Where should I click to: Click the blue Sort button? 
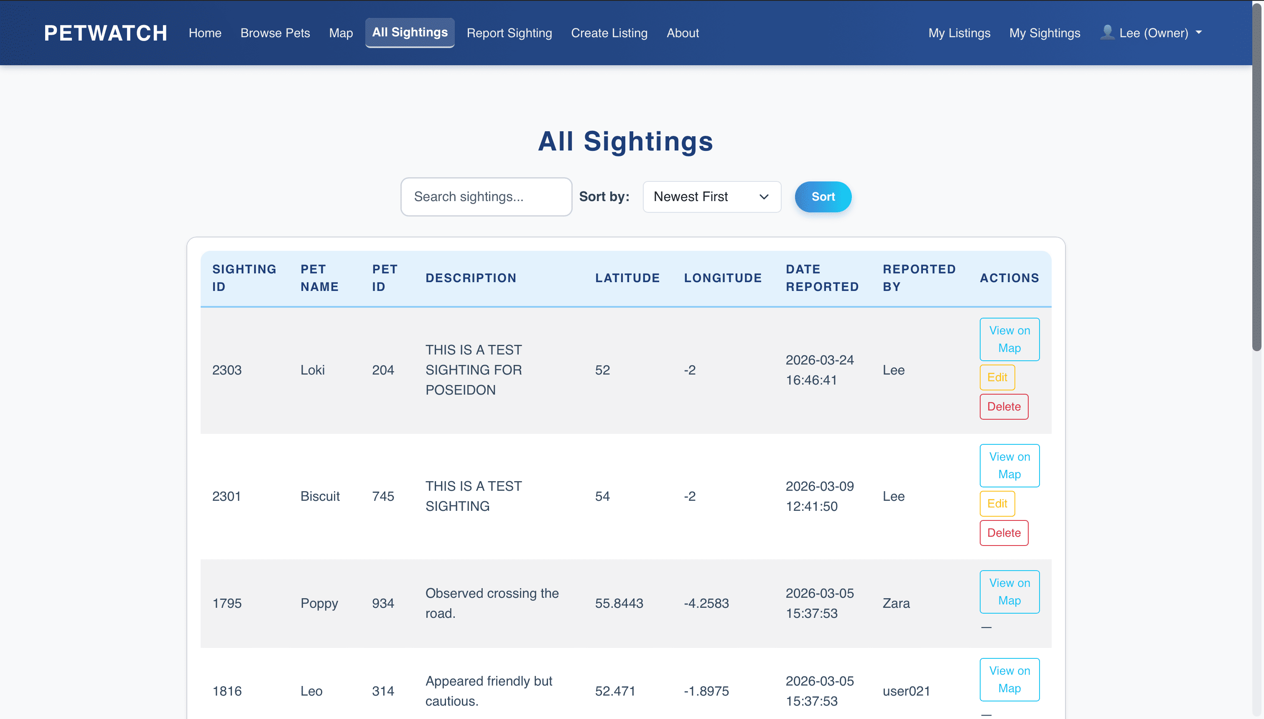tap(823, 196)
